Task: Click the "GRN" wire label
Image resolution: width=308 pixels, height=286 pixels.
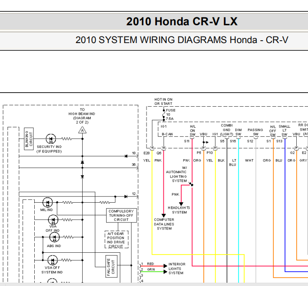Action: pos(151,270)
